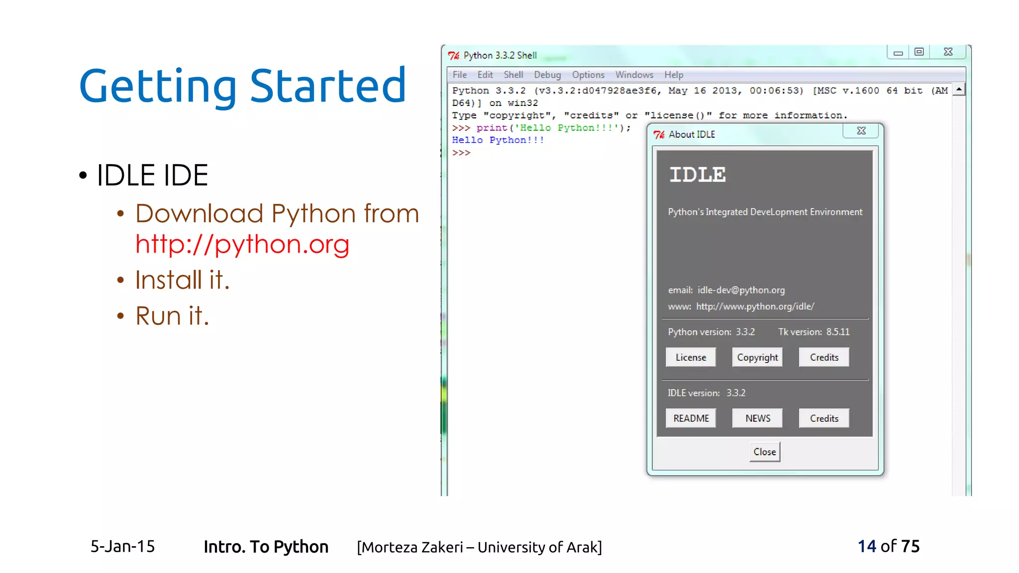Click the shell scrollbar up arrow
The image size is (1019, 573).
[x=959, y=90]
